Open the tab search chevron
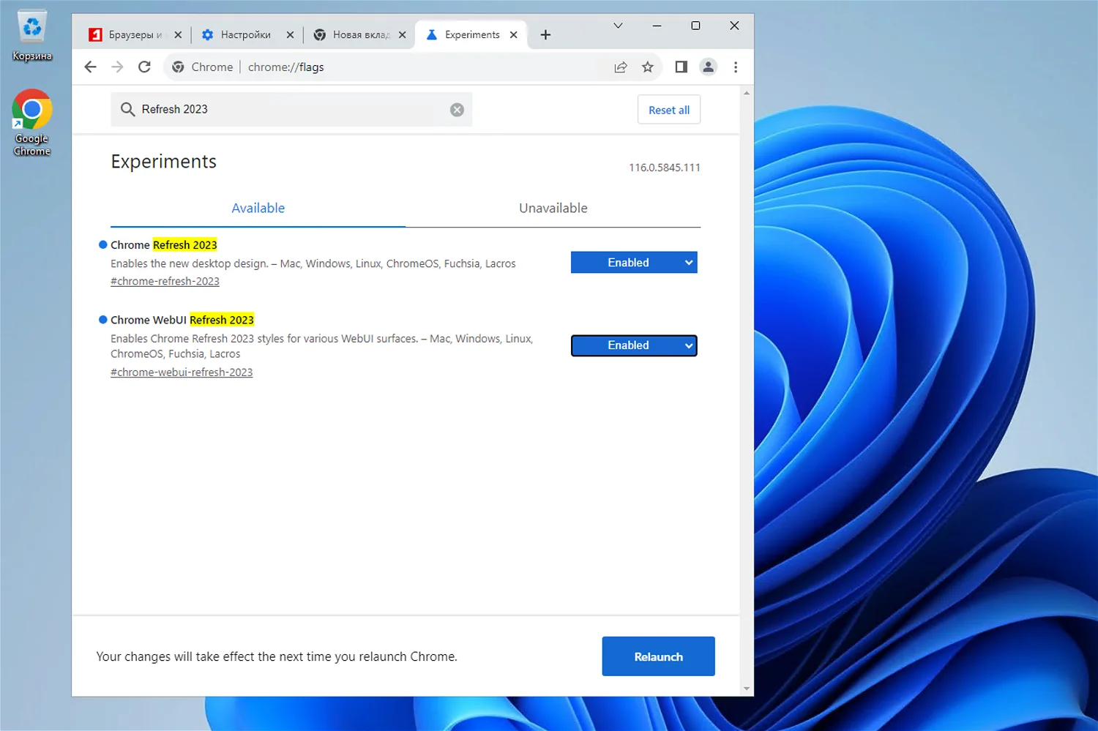The width and height of the screenshot is (1098, 731). 618,26
